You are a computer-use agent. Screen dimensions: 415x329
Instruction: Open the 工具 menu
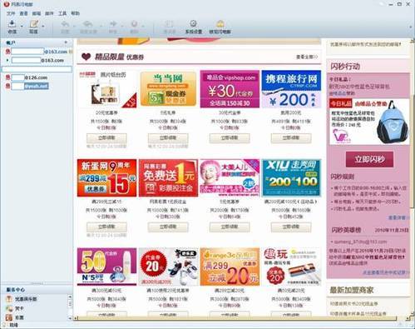(x=62, y=13)
